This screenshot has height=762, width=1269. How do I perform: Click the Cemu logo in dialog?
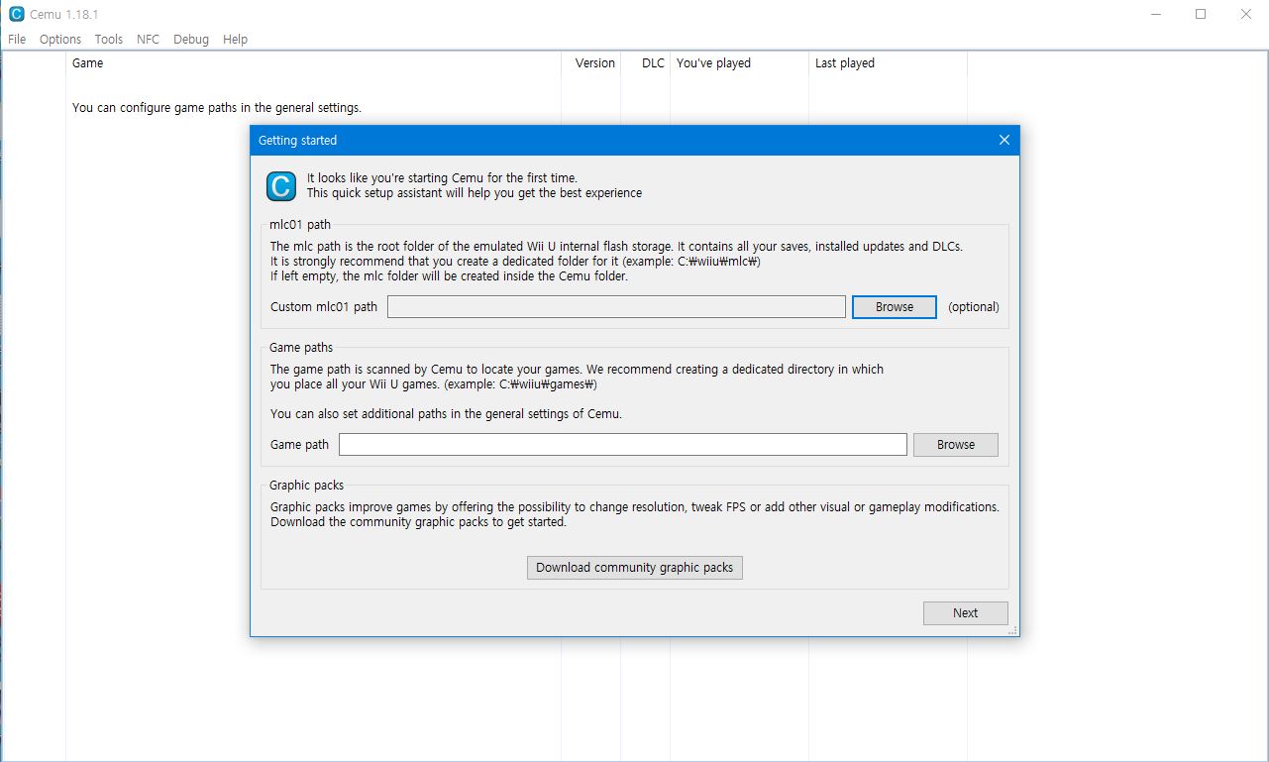click(x=281, y=186)
